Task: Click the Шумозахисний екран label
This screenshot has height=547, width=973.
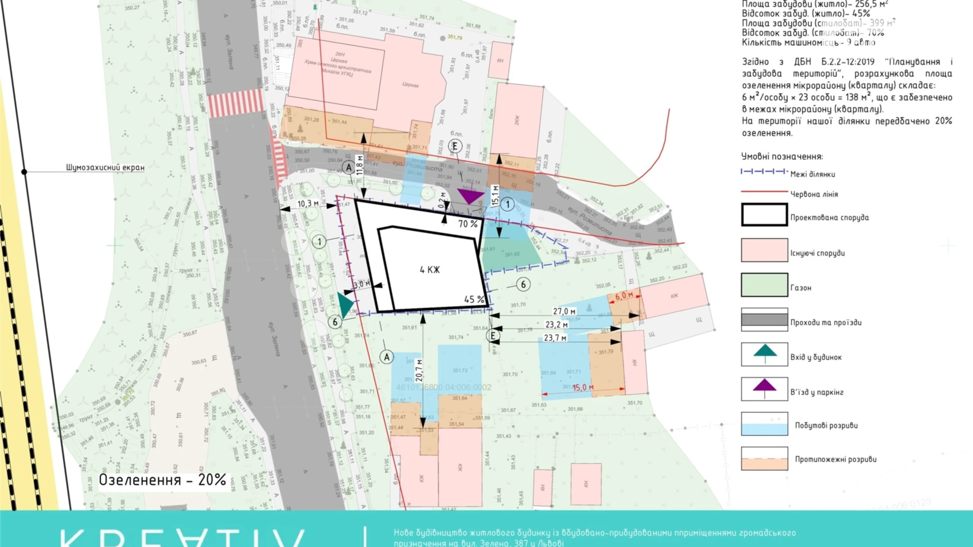Action: (x=105, y=167)
